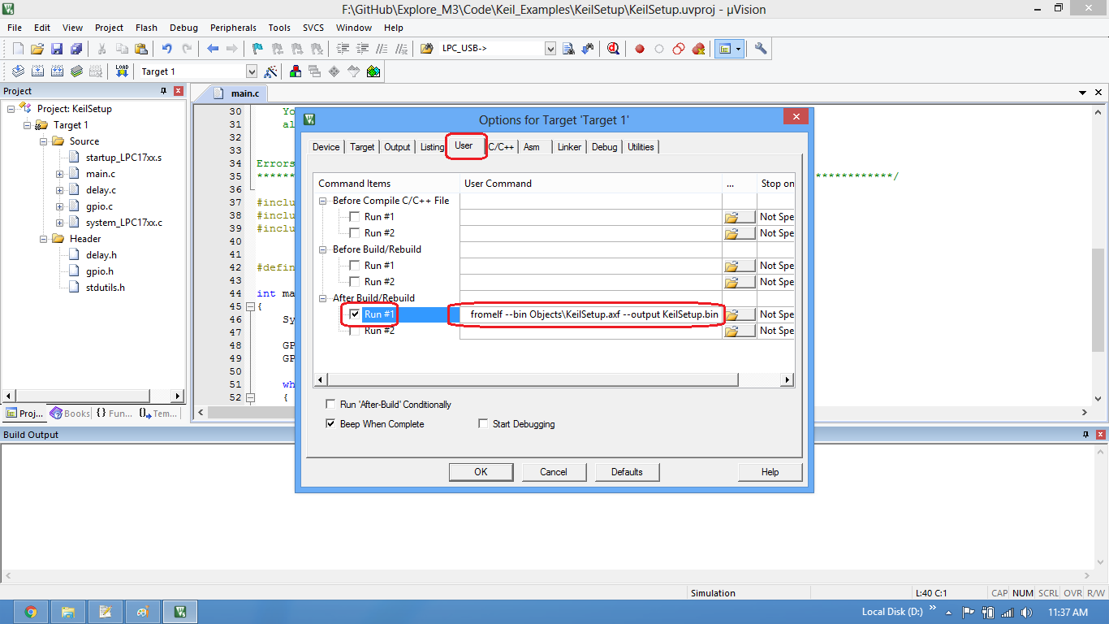
Task: Open Configuration wrench icon in toolbar
Action: coord(761,49)
